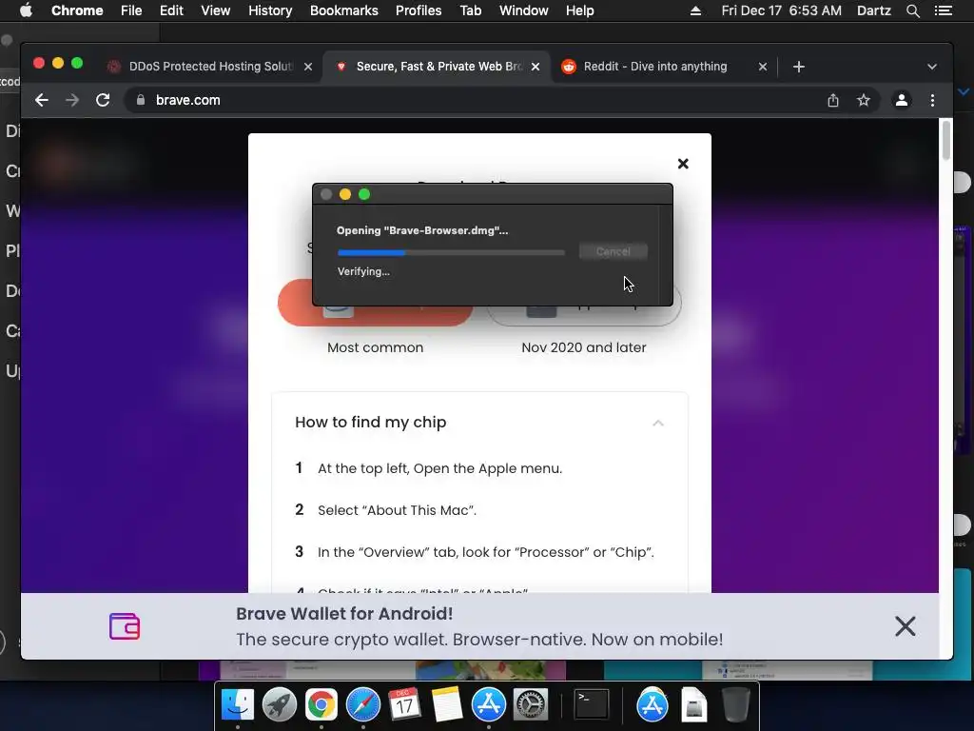This screenshot has height=731, width=974.
Task: Open Google Chrome from the Dock
Action: click(x=321, y=705)
